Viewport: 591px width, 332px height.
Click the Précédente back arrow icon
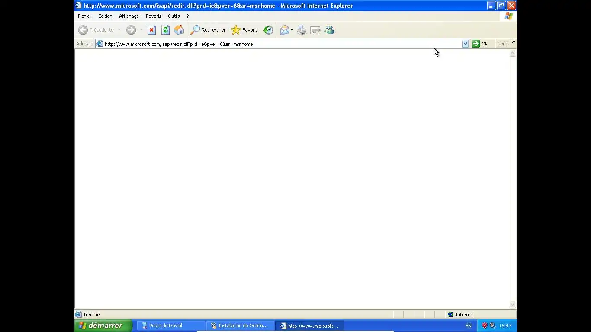point(83,30)
